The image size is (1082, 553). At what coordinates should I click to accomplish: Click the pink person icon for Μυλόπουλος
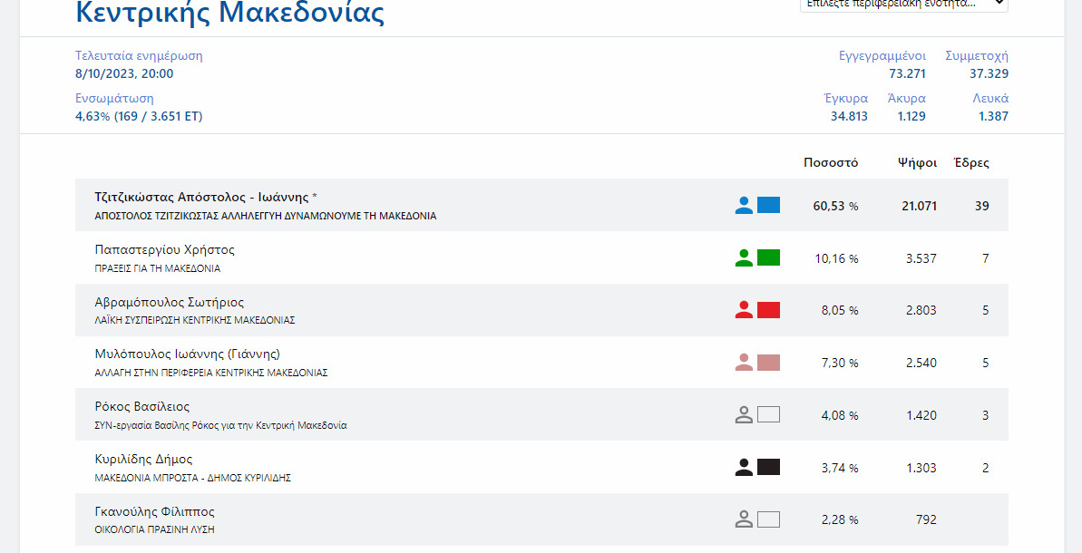tap(744, 363)
